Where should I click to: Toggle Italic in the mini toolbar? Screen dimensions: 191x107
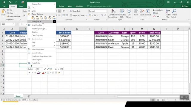coord(32,73)
